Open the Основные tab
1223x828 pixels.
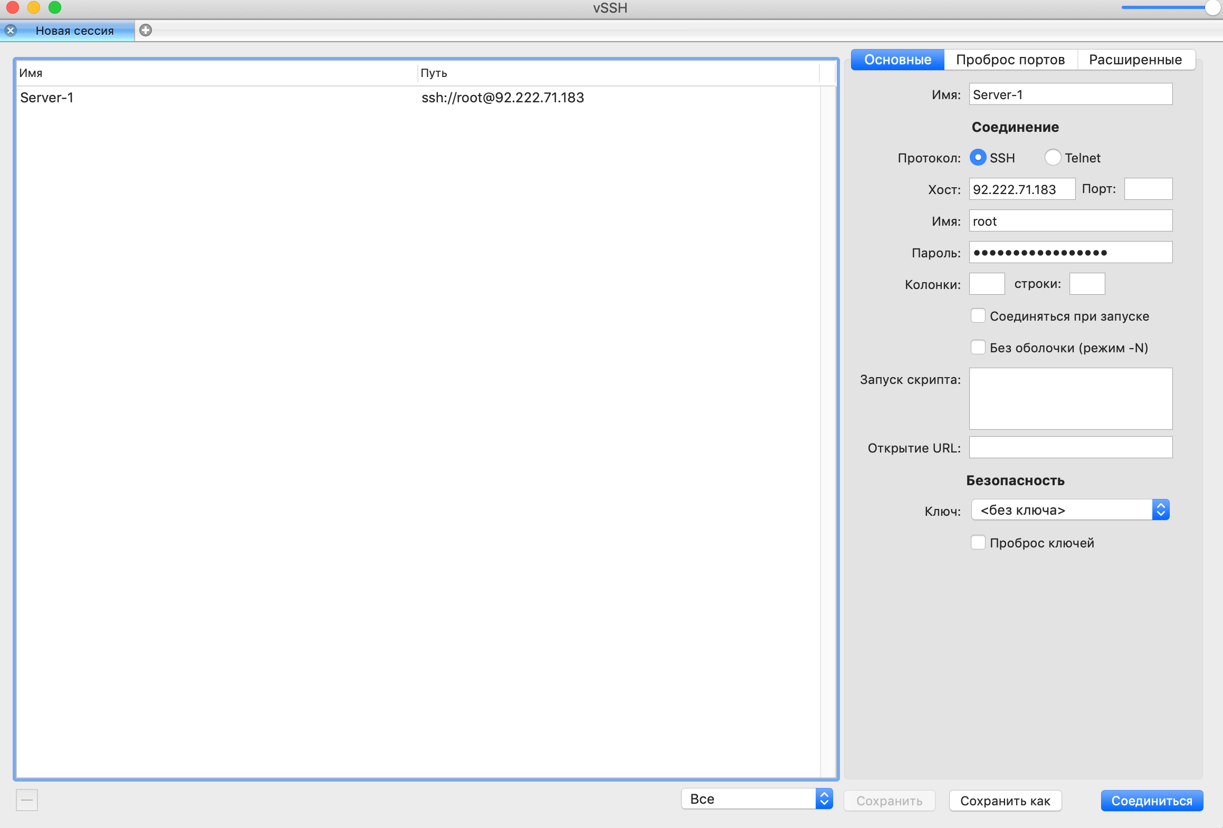pos(897,60)
